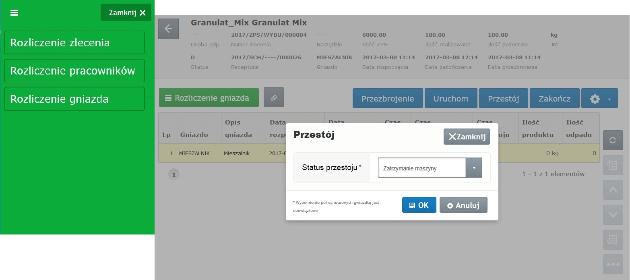The image size is (630, 280).
Task: Click the Przestój toolbar button
Action: point(503,98)
